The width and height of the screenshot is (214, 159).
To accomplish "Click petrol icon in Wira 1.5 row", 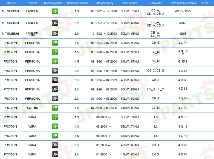I will pos(55,136).
